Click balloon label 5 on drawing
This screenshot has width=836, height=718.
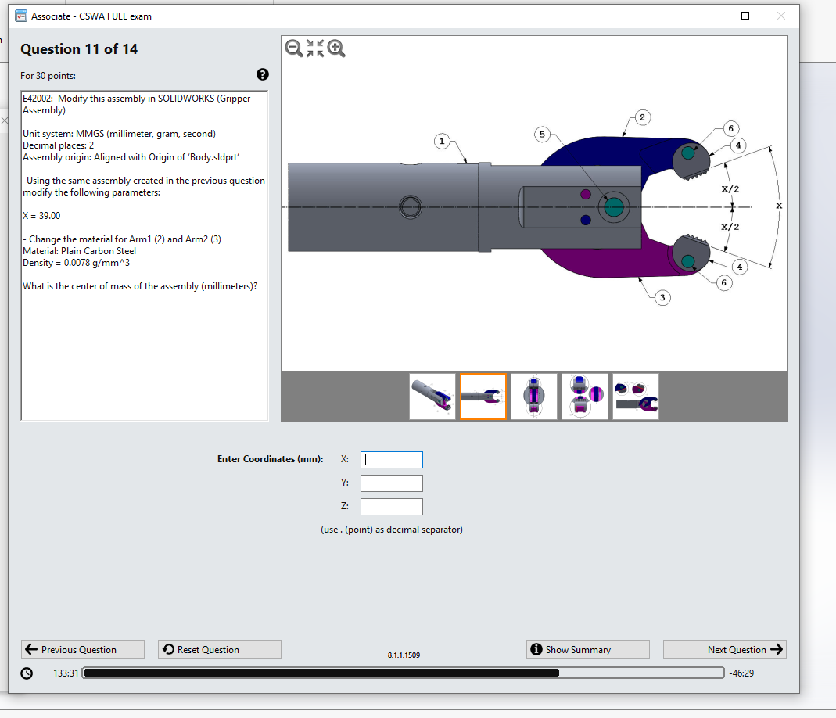pyautogui.click(x=542, y=135)
